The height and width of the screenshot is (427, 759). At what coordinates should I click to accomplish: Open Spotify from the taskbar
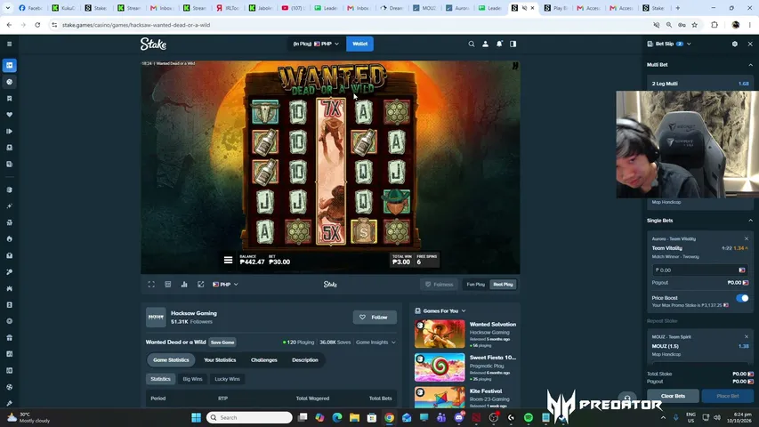(529, 418)
